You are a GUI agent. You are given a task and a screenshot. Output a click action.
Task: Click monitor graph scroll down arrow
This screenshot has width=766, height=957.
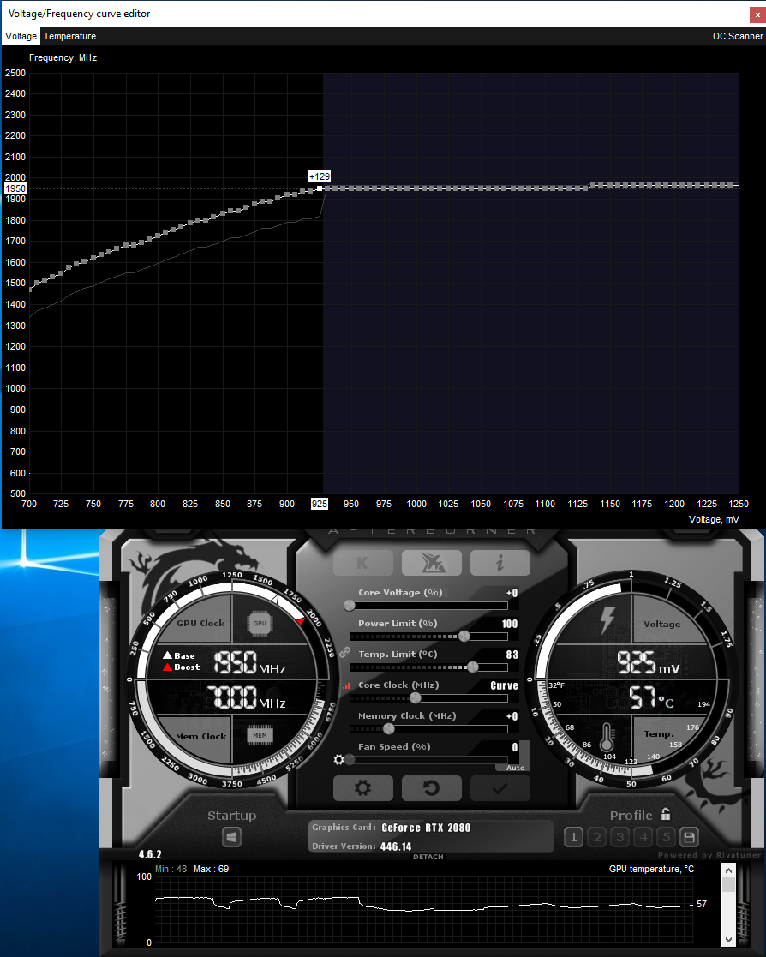[x=729, y=939]
